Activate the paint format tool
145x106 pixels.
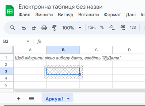54,28
